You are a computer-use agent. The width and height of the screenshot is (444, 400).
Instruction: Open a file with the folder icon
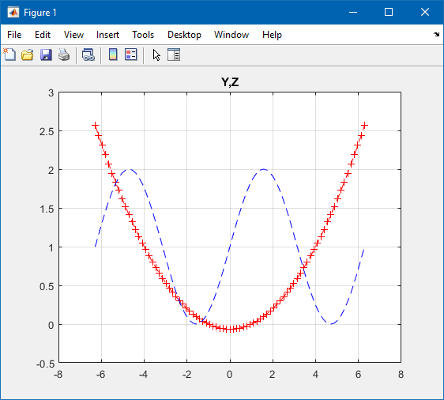click(28, 55)
